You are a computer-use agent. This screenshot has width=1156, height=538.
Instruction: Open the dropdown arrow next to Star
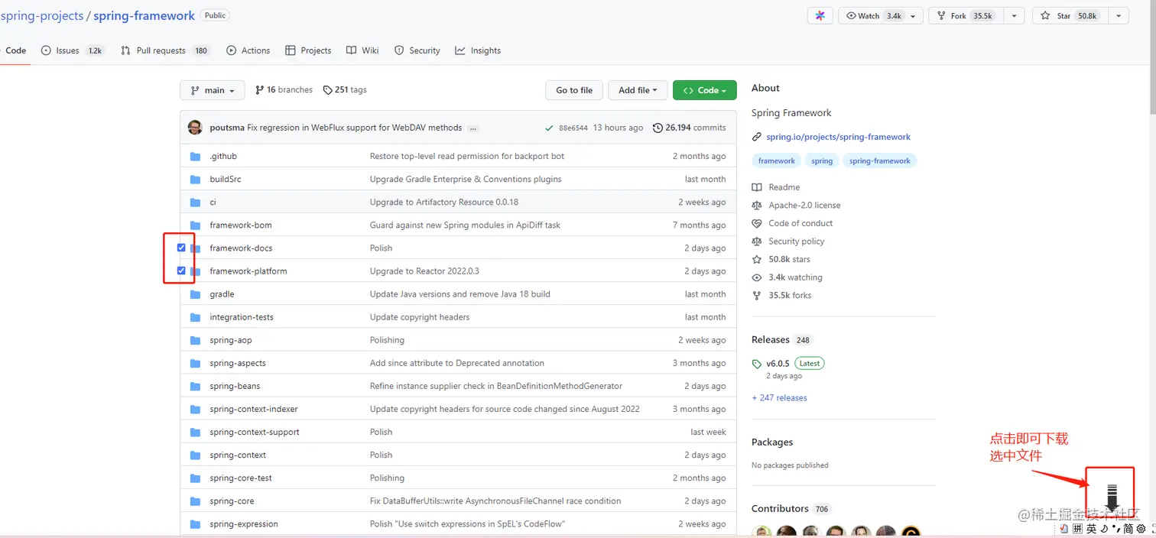(x=1119, y=16)
